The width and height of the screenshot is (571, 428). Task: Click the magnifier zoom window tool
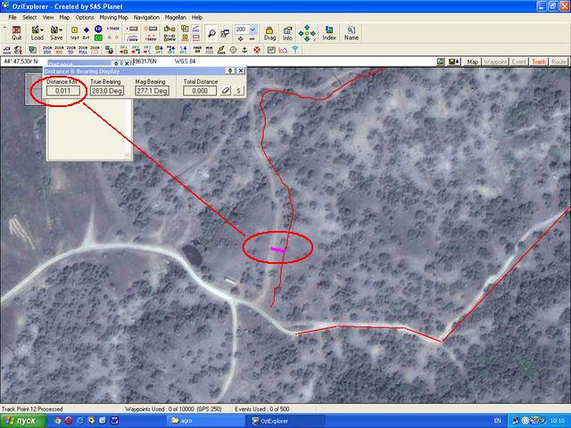[211, 33]
